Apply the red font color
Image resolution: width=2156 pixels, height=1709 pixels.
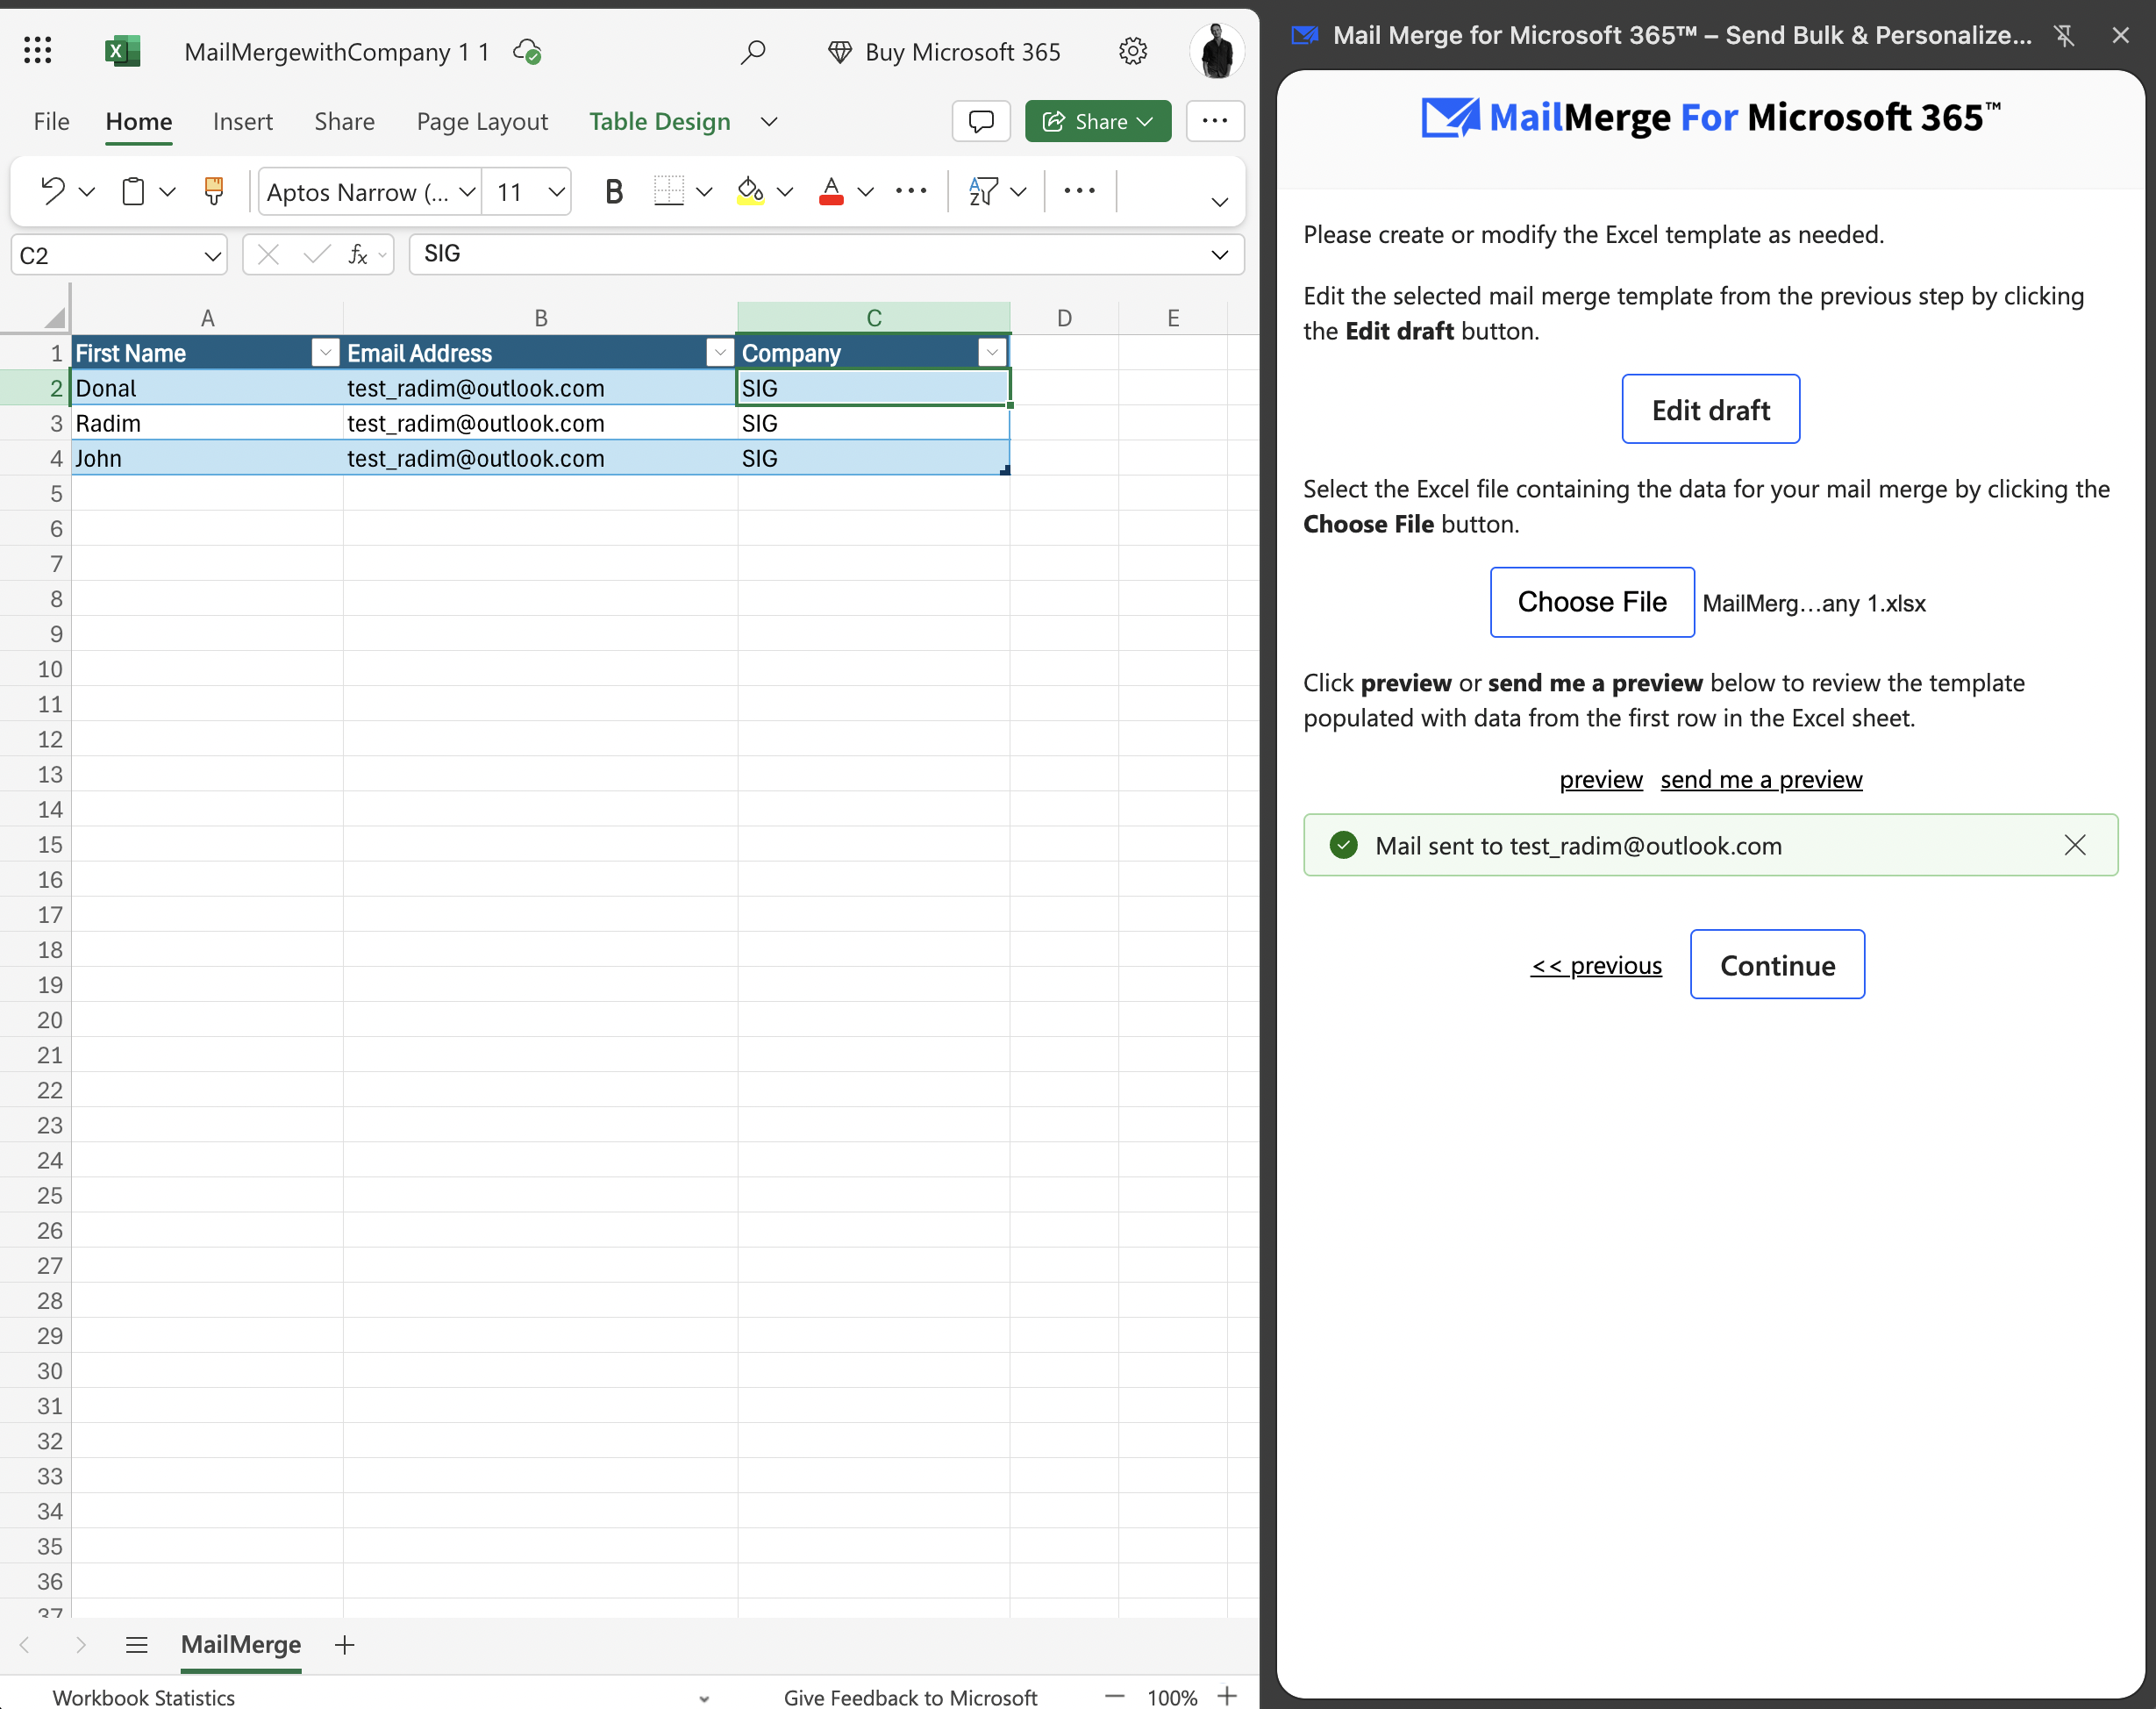831,190
